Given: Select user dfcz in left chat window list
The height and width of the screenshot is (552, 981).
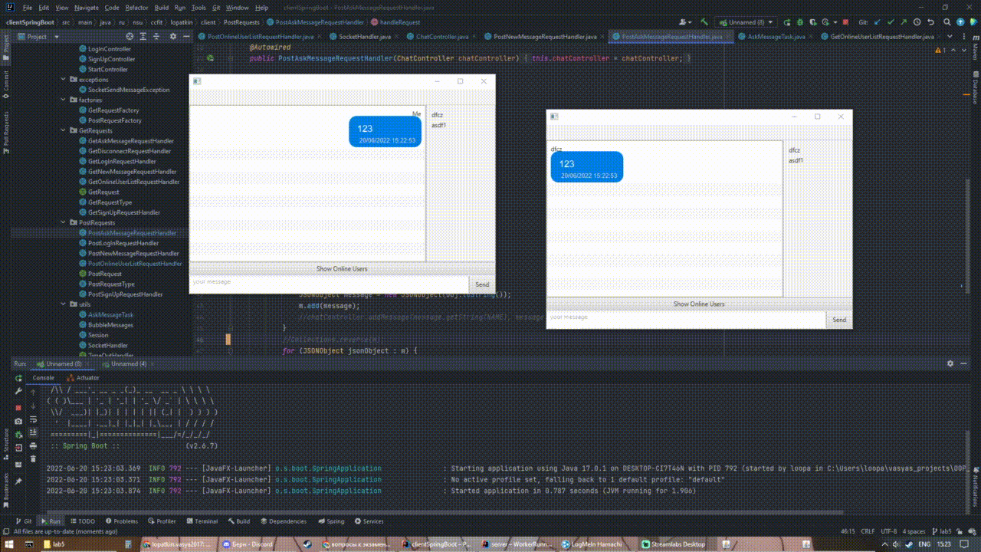Looking at the screenshot, I should [x=437, y=115].
